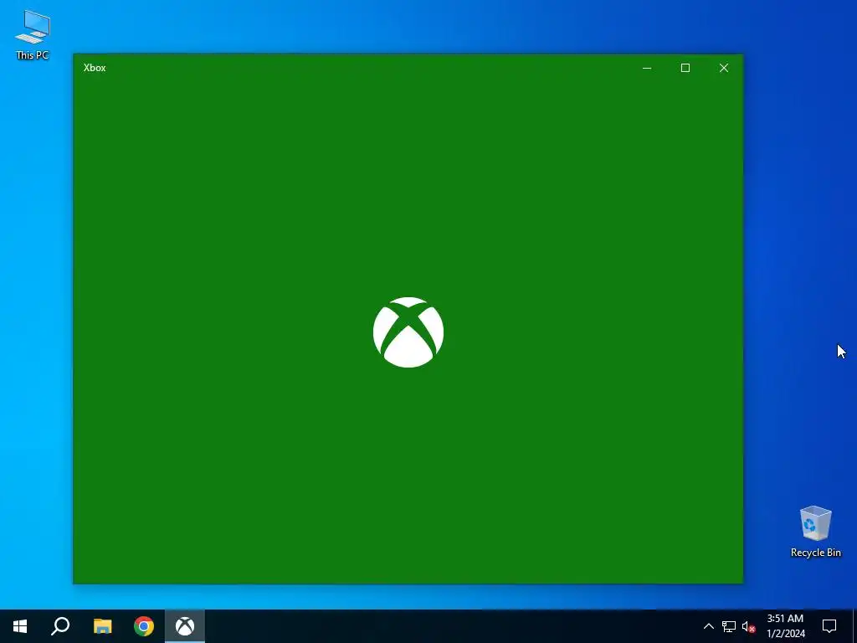Screen dimensions: 857x643
Task: Click the Xbox window title text
Action: click(x=95, y=68)
